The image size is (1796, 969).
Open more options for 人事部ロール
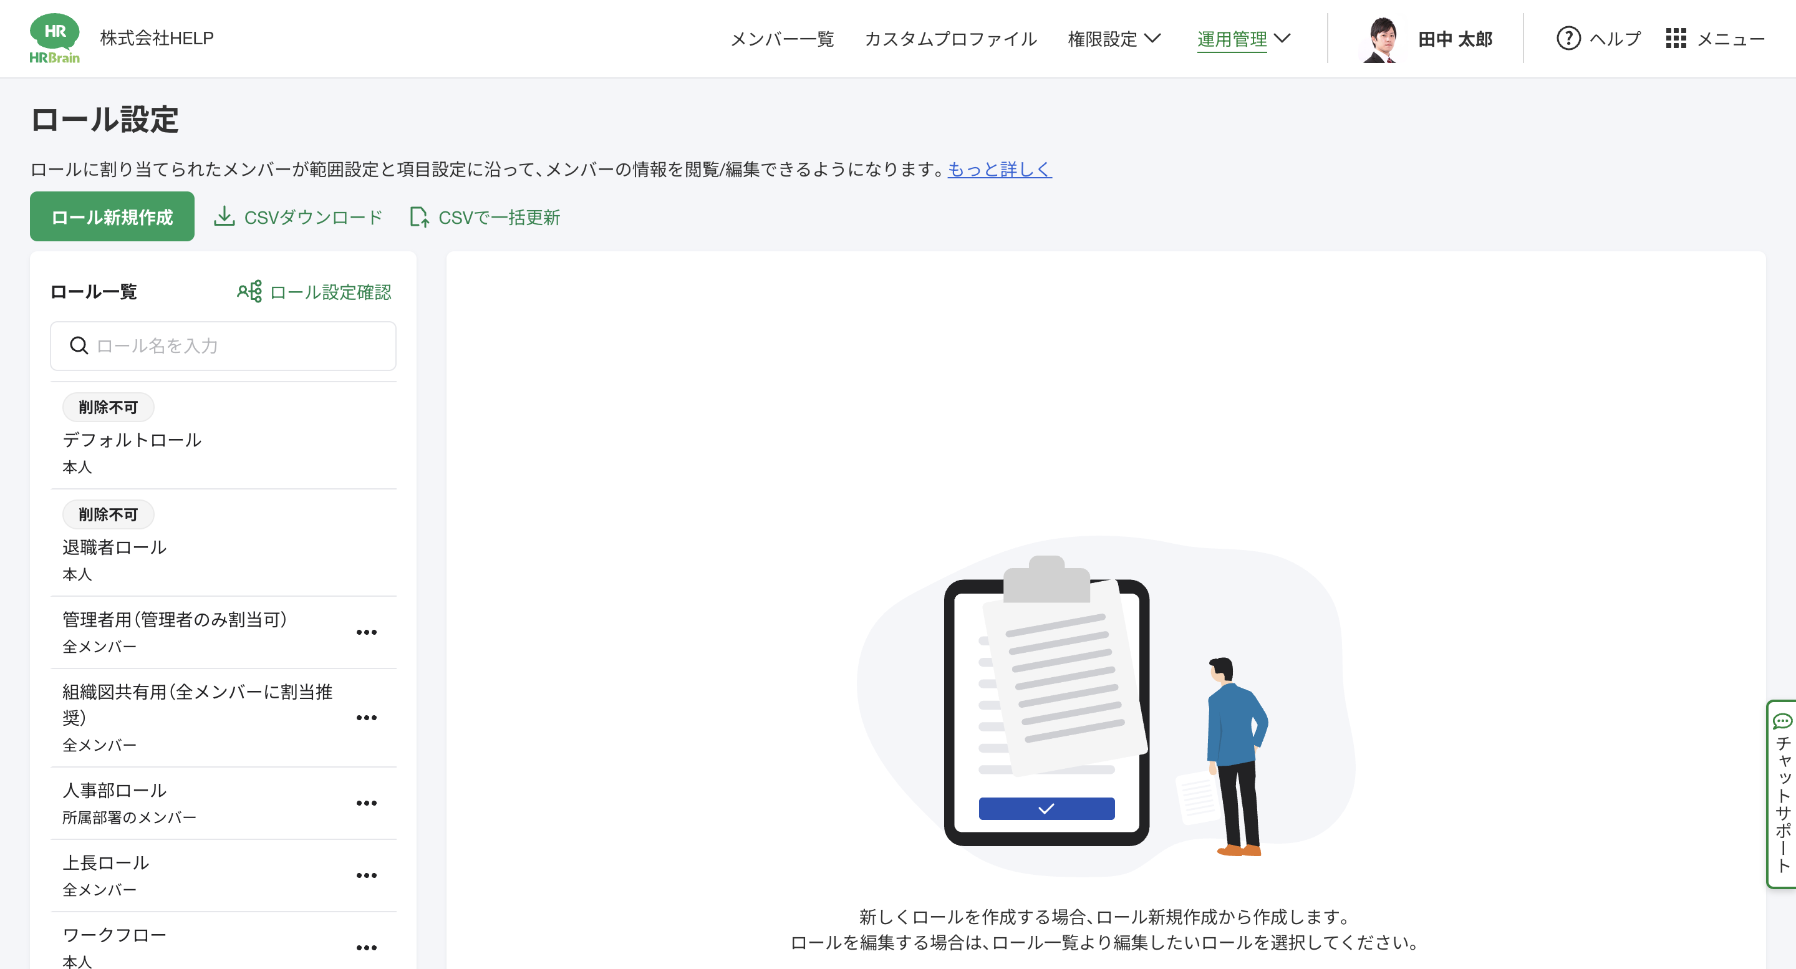[x=366, y=803]
